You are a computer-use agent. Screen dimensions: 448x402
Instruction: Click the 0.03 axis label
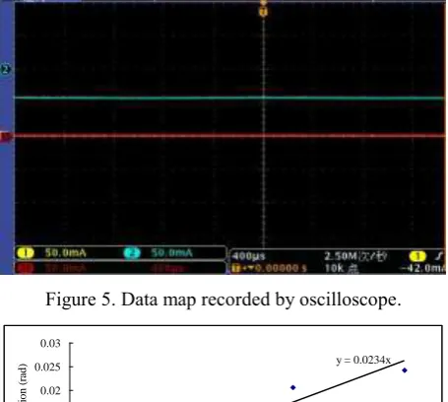pyautogui.click(x=50, y=343)
